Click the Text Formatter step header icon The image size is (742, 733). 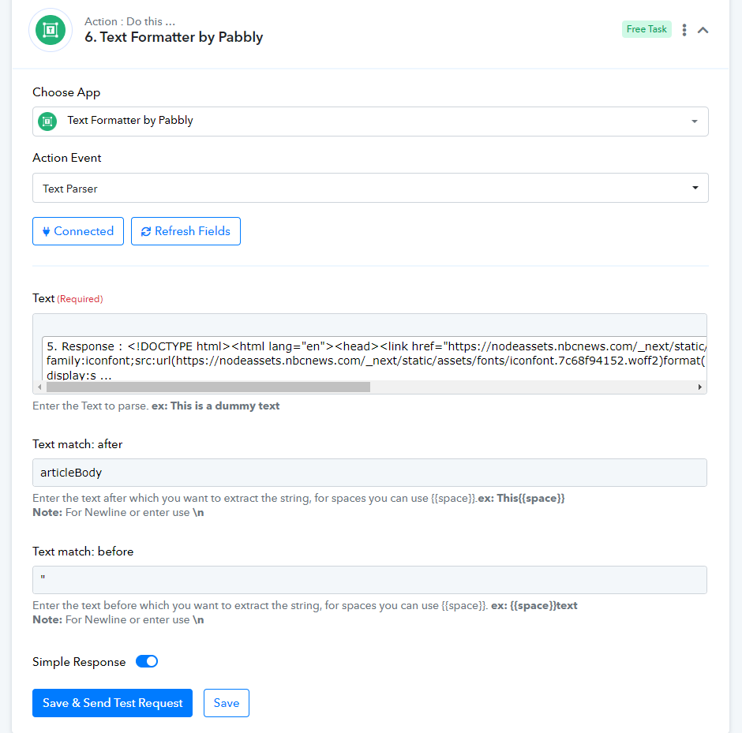51,30
